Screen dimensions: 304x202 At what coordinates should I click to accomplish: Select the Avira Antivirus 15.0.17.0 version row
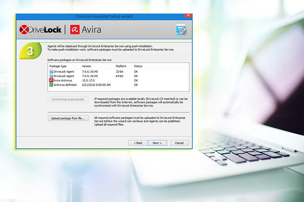90,80
